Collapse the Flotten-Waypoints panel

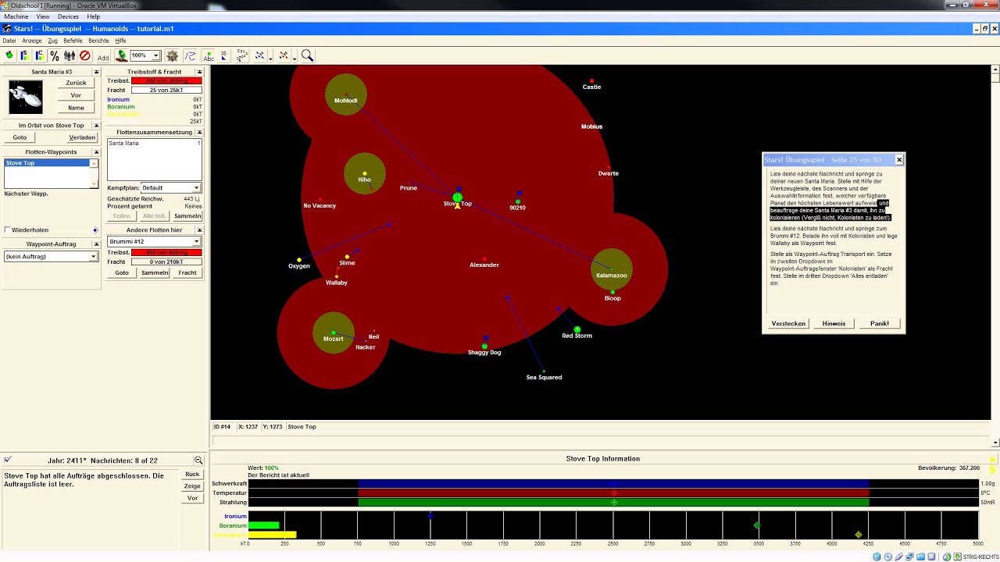(96, 152)
